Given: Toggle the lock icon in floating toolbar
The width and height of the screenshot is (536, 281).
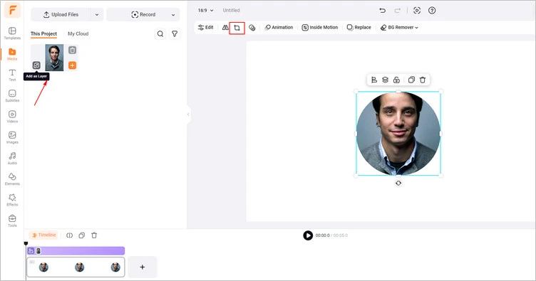Looking at the screenshot, I should (396, 80).
